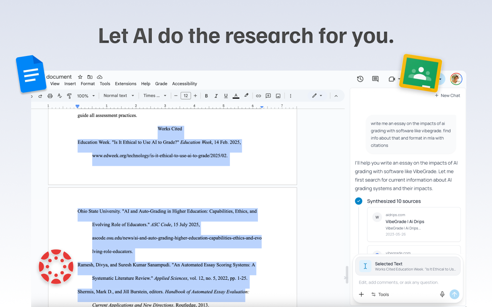Activate the microphone icon in the chat box
This screenshot has height=307, width=492.
click(x=442, y=294)
